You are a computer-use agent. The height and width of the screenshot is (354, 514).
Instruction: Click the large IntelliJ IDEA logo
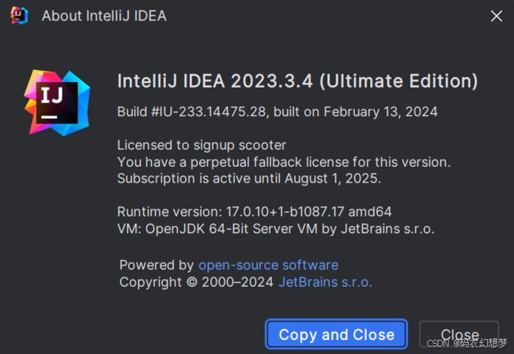[x=57, y=103]
